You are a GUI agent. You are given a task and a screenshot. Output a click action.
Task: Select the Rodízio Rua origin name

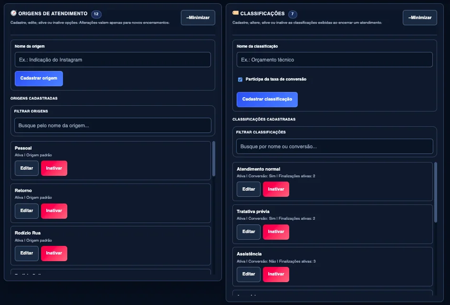(28, 233)
